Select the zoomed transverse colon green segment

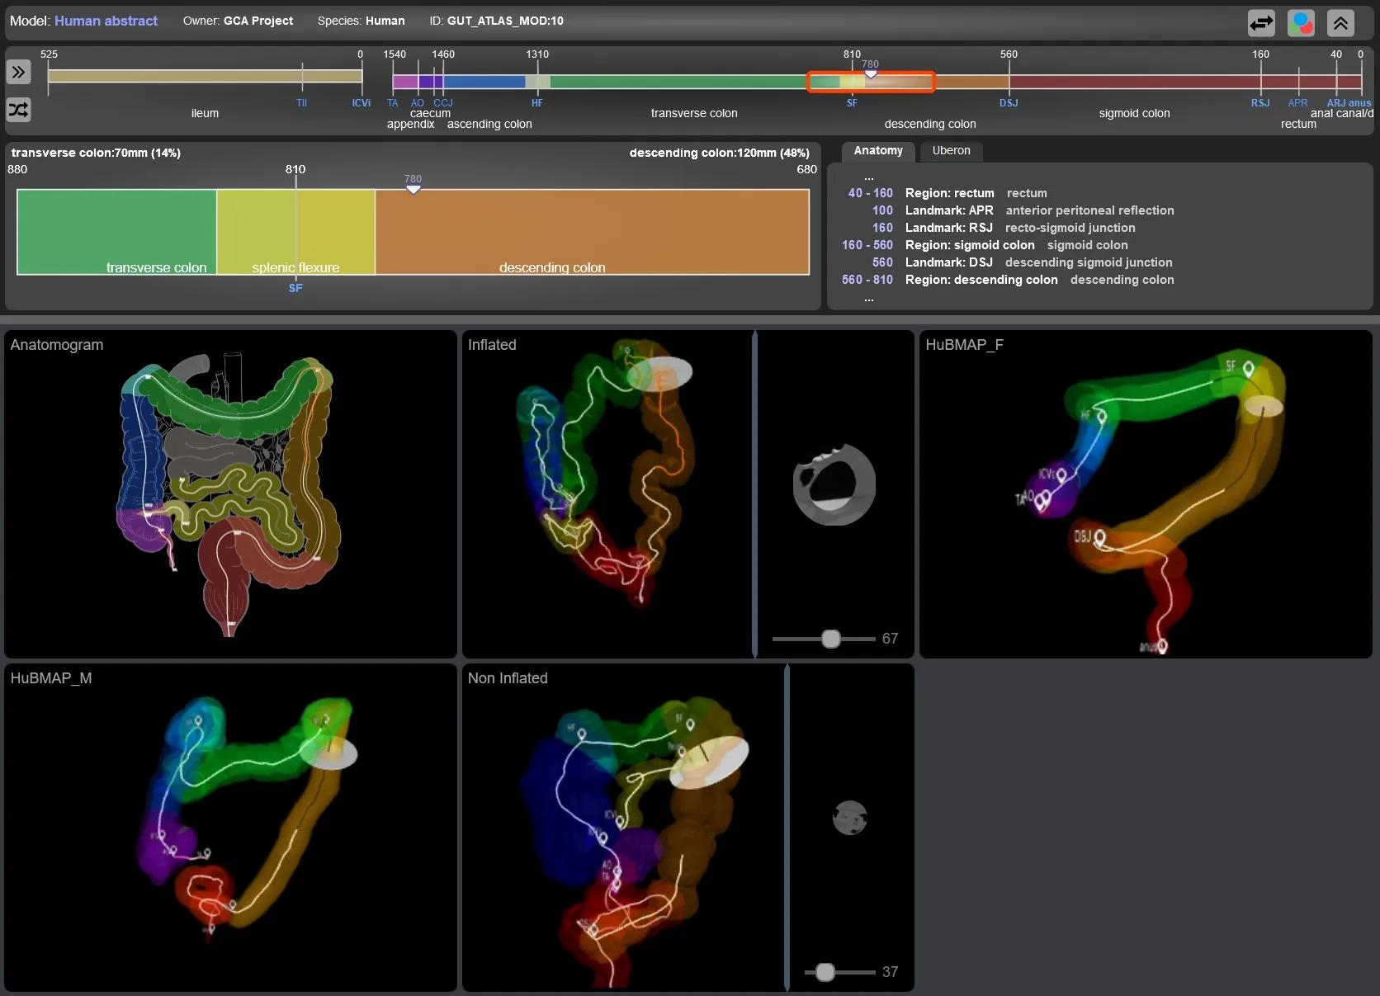pos(116,232)
